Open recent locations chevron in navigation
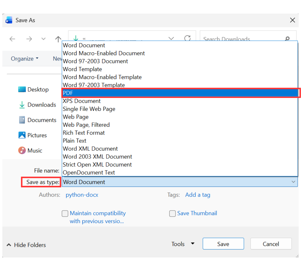Viewport: 301px width, 271px height. click(x=44, y=39)
